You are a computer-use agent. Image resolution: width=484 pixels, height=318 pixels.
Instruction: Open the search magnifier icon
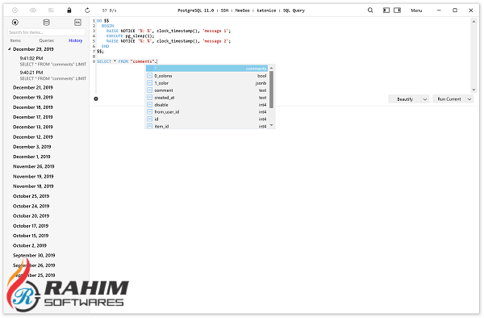[370, 10]
